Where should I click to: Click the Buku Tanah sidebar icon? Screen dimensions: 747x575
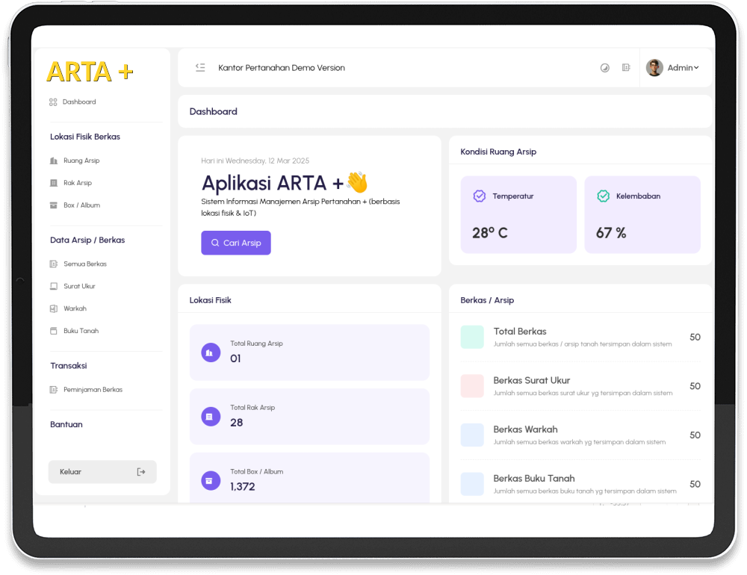[x=53, y=331]
